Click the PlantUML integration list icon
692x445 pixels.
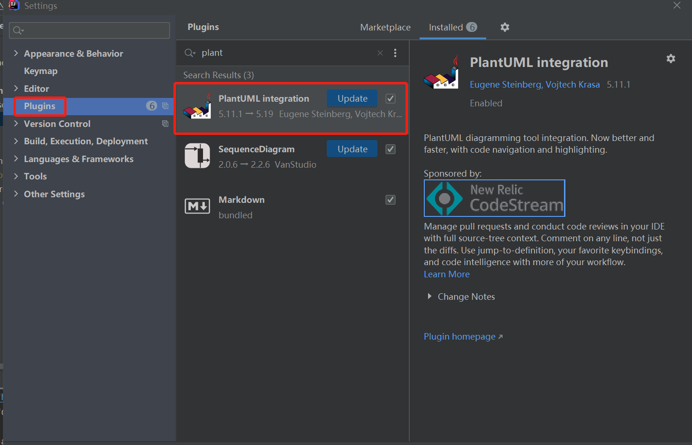coord(197,106)
